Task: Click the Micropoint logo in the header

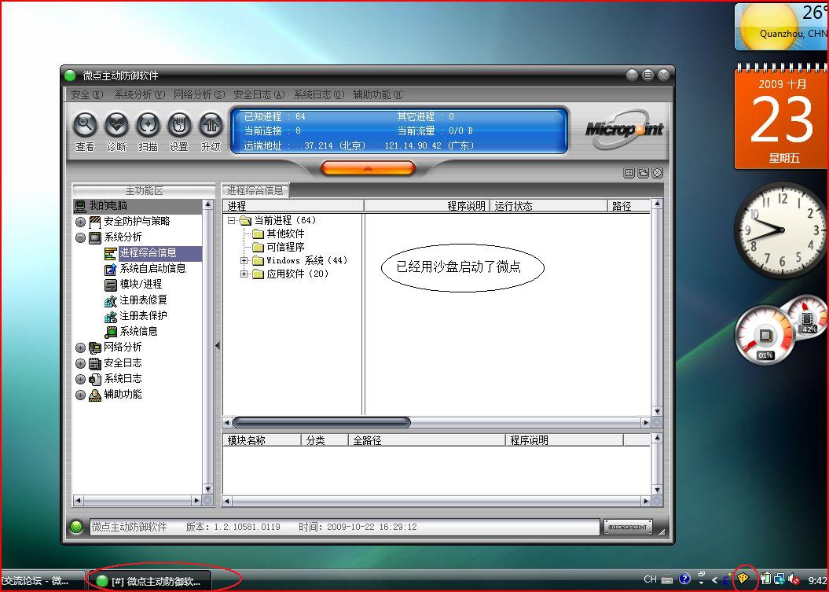Action: point(624,129)
